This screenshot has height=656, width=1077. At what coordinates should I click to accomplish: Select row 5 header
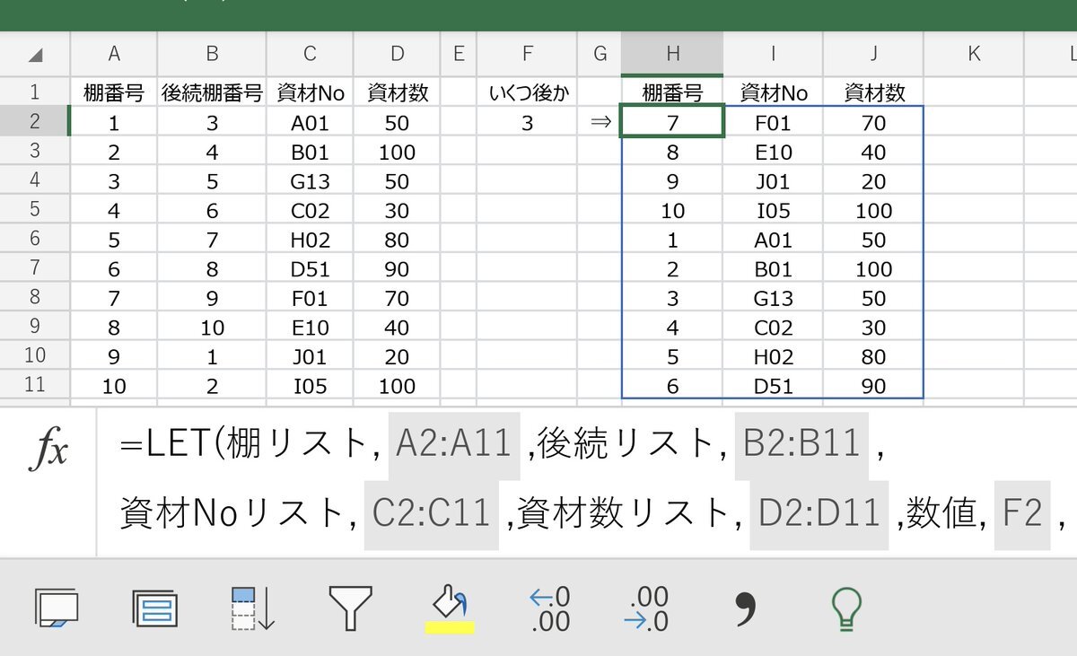tap(35, 209)
